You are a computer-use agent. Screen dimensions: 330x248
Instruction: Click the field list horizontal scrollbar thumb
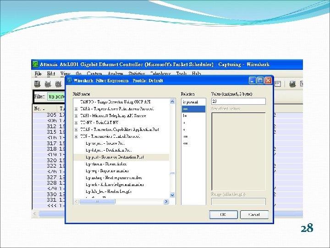[98, 202]
